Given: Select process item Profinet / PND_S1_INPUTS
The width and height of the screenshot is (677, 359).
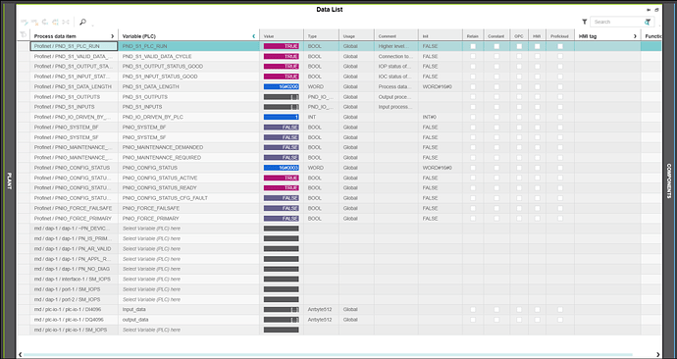Looking at the screenshot, I should 74,107.
